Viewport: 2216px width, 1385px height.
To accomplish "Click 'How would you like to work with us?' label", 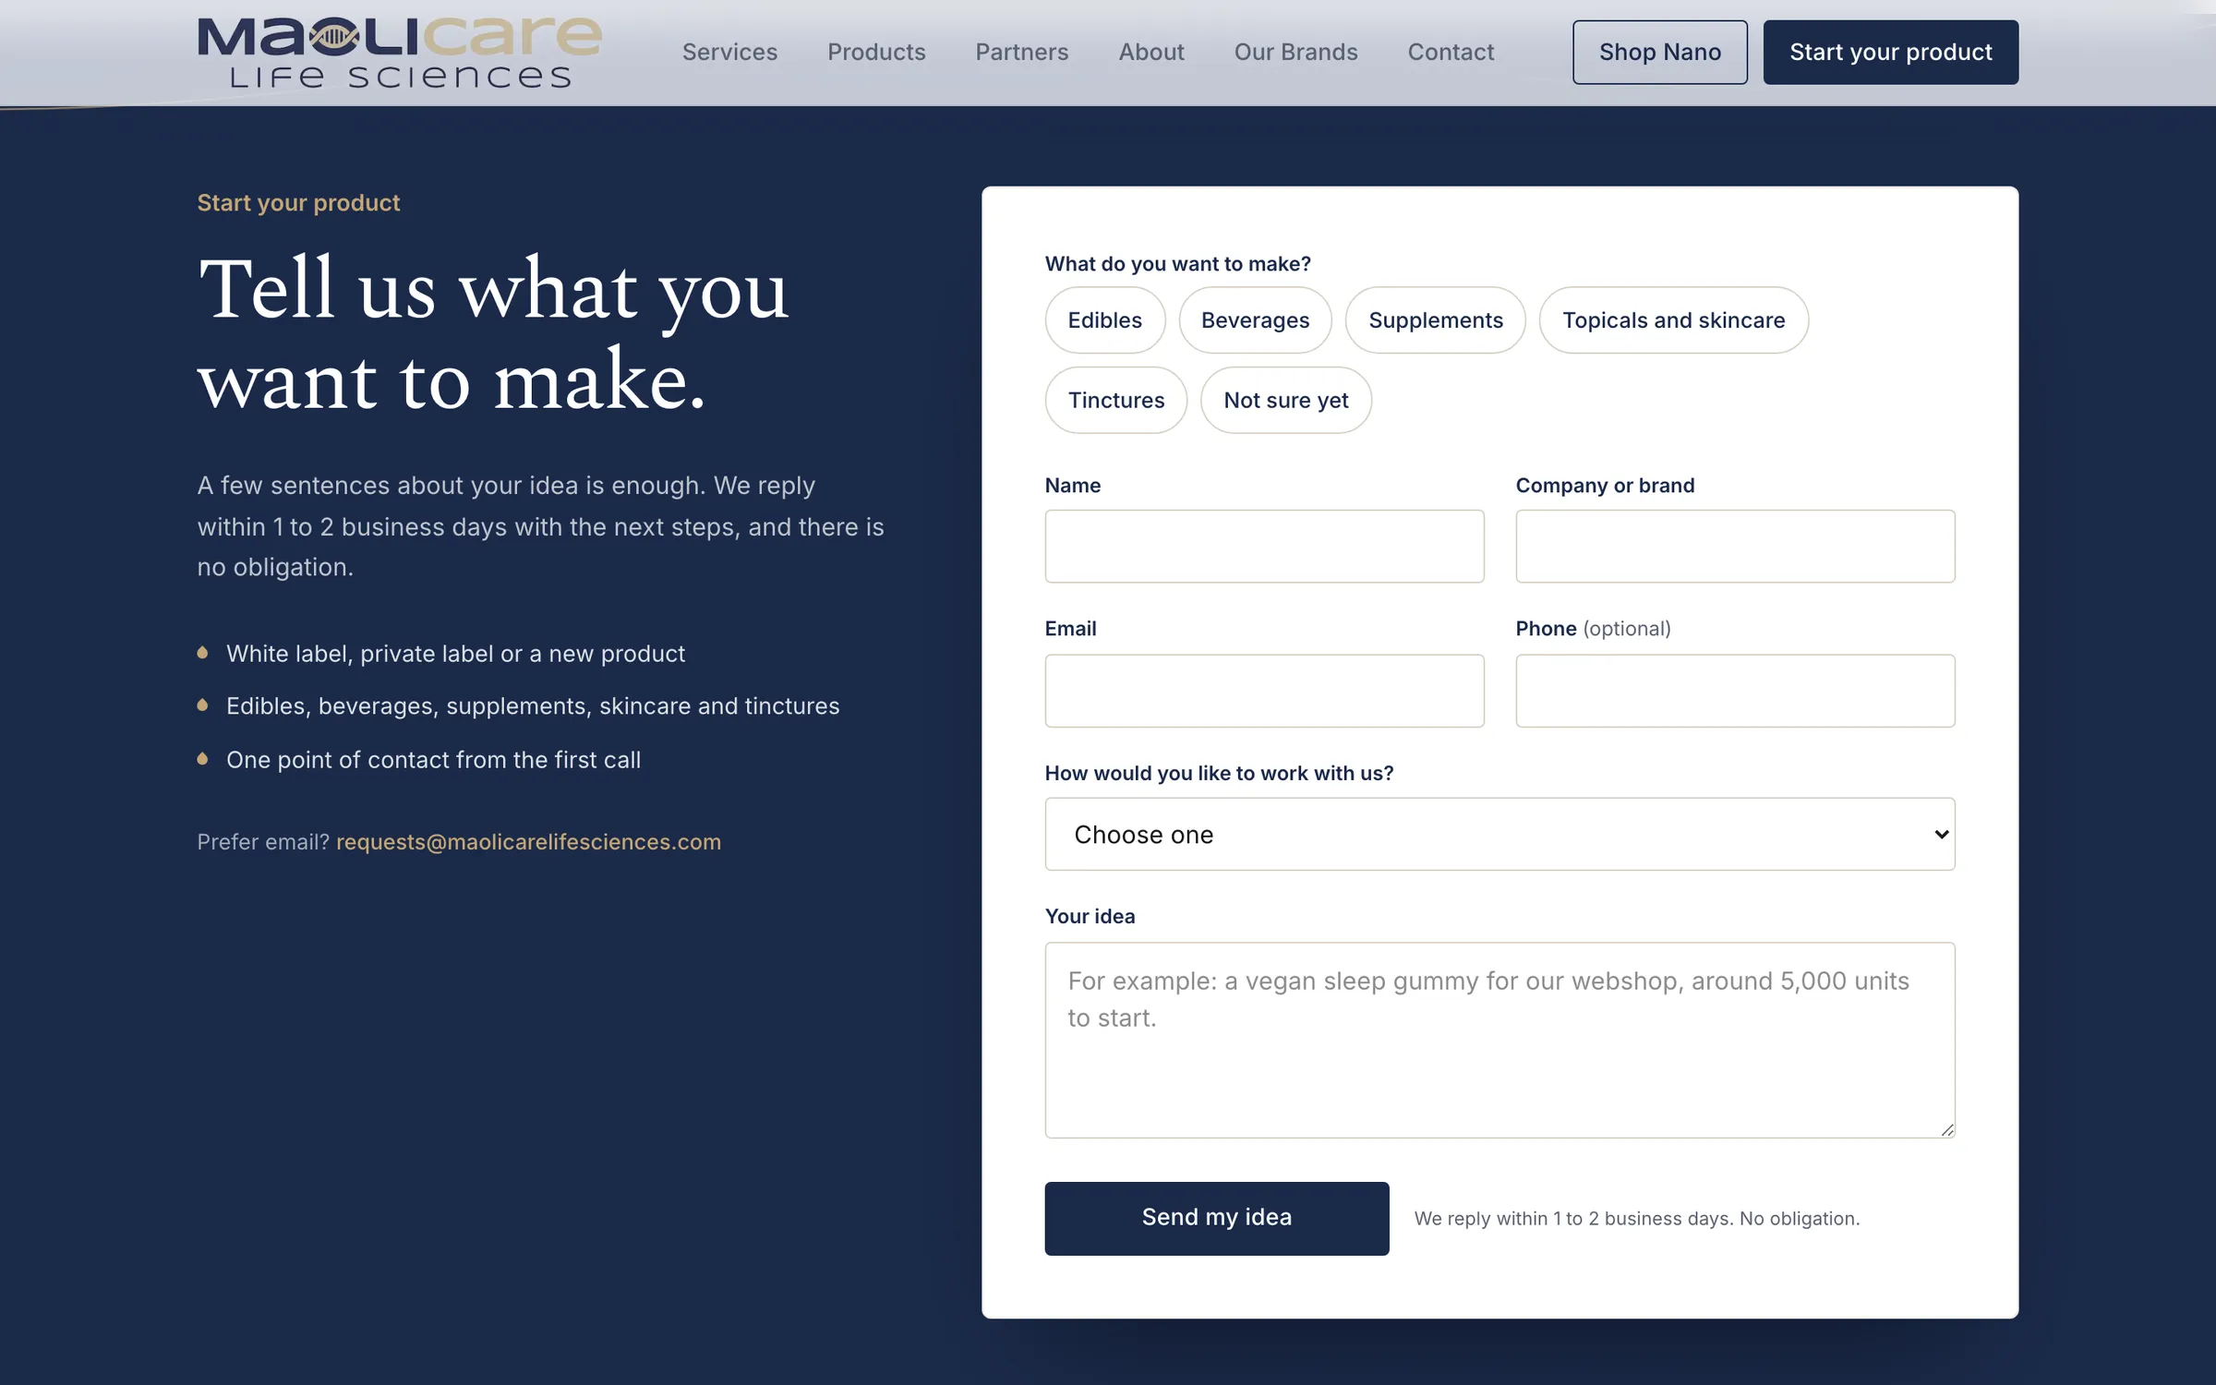I will 1219,774.
